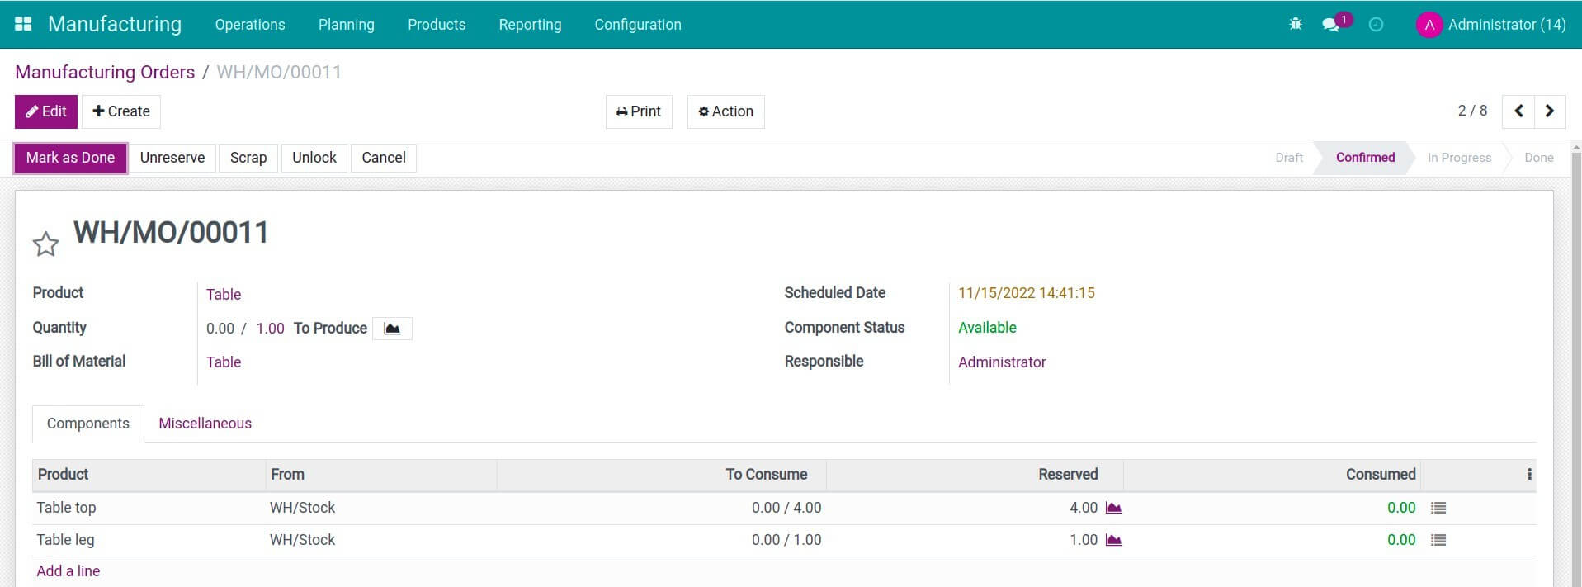Open the apps grid home menu
Image resolution: width=1582 pixels, height=587 pixels.
(23, 24)
